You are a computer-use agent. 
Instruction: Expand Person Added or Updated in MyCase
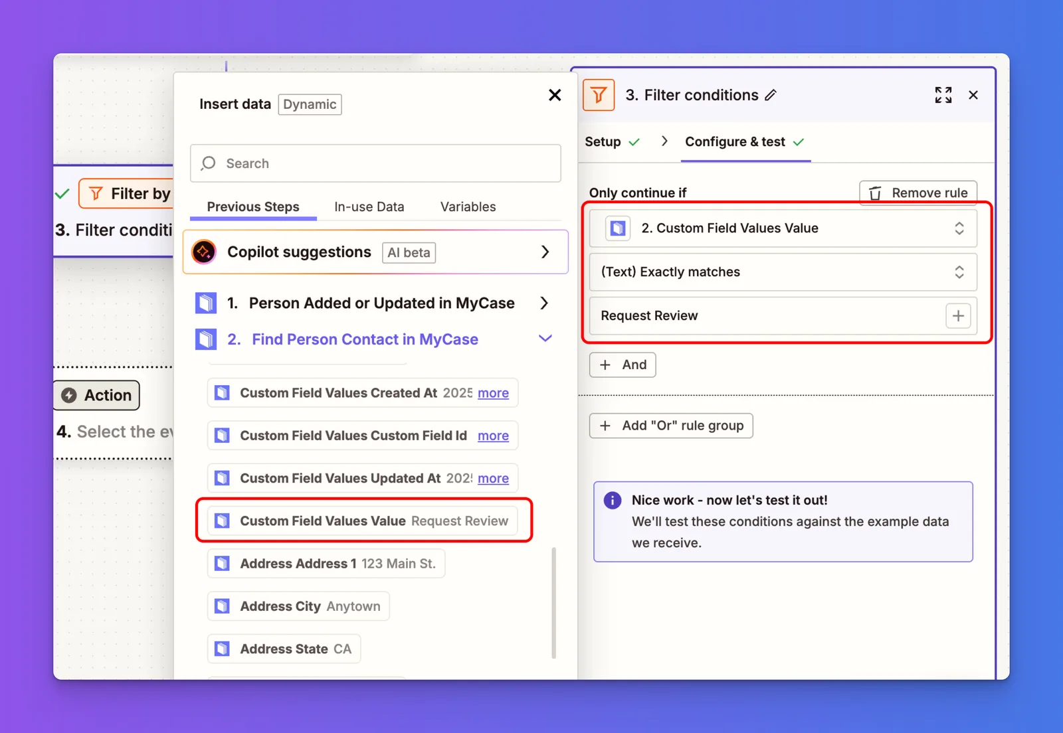(544, 303)
